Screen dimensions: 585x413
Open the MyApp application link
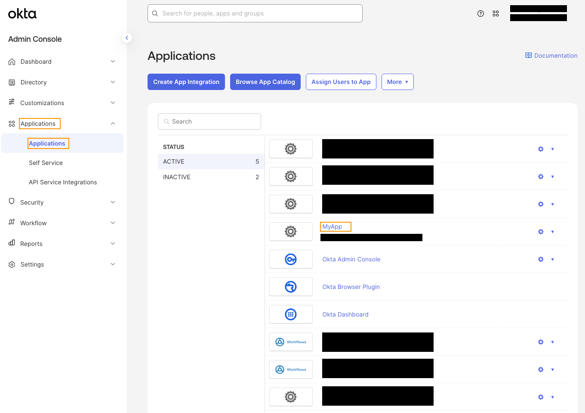coord(332,227)
